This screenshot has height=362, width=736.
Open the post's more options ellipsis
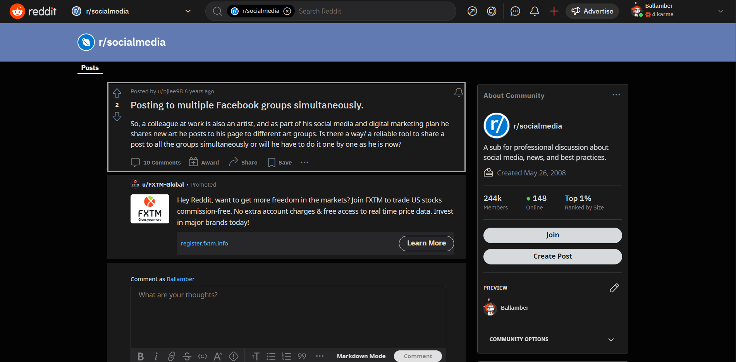coord(304,163)
